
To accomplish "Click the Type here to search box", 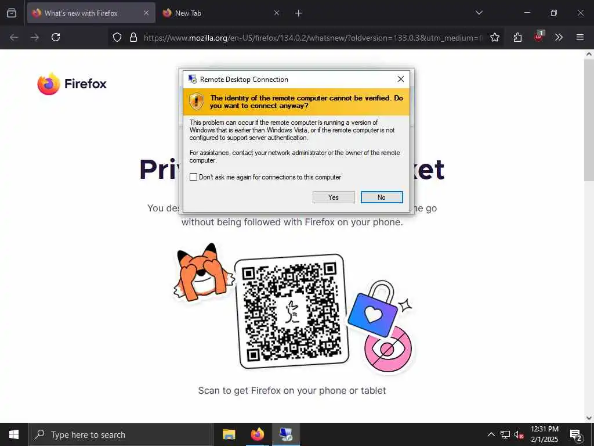I will (121, 434).
